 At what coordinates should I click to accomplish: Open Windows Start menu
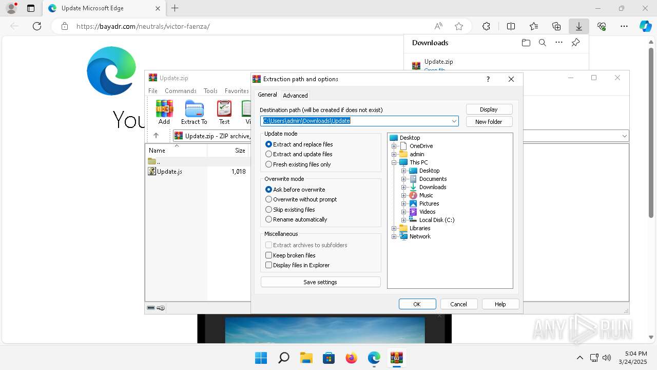(x=261, y=358)
